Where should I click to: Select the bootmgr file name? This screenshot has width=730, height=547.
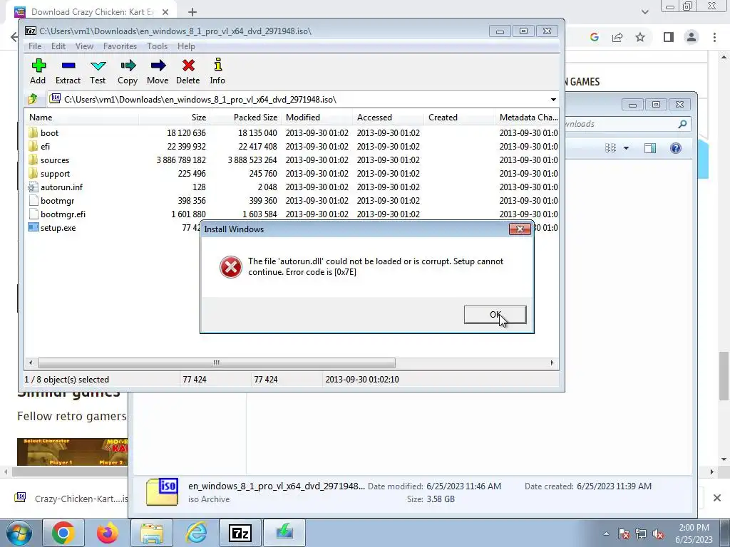coord(57,200)
